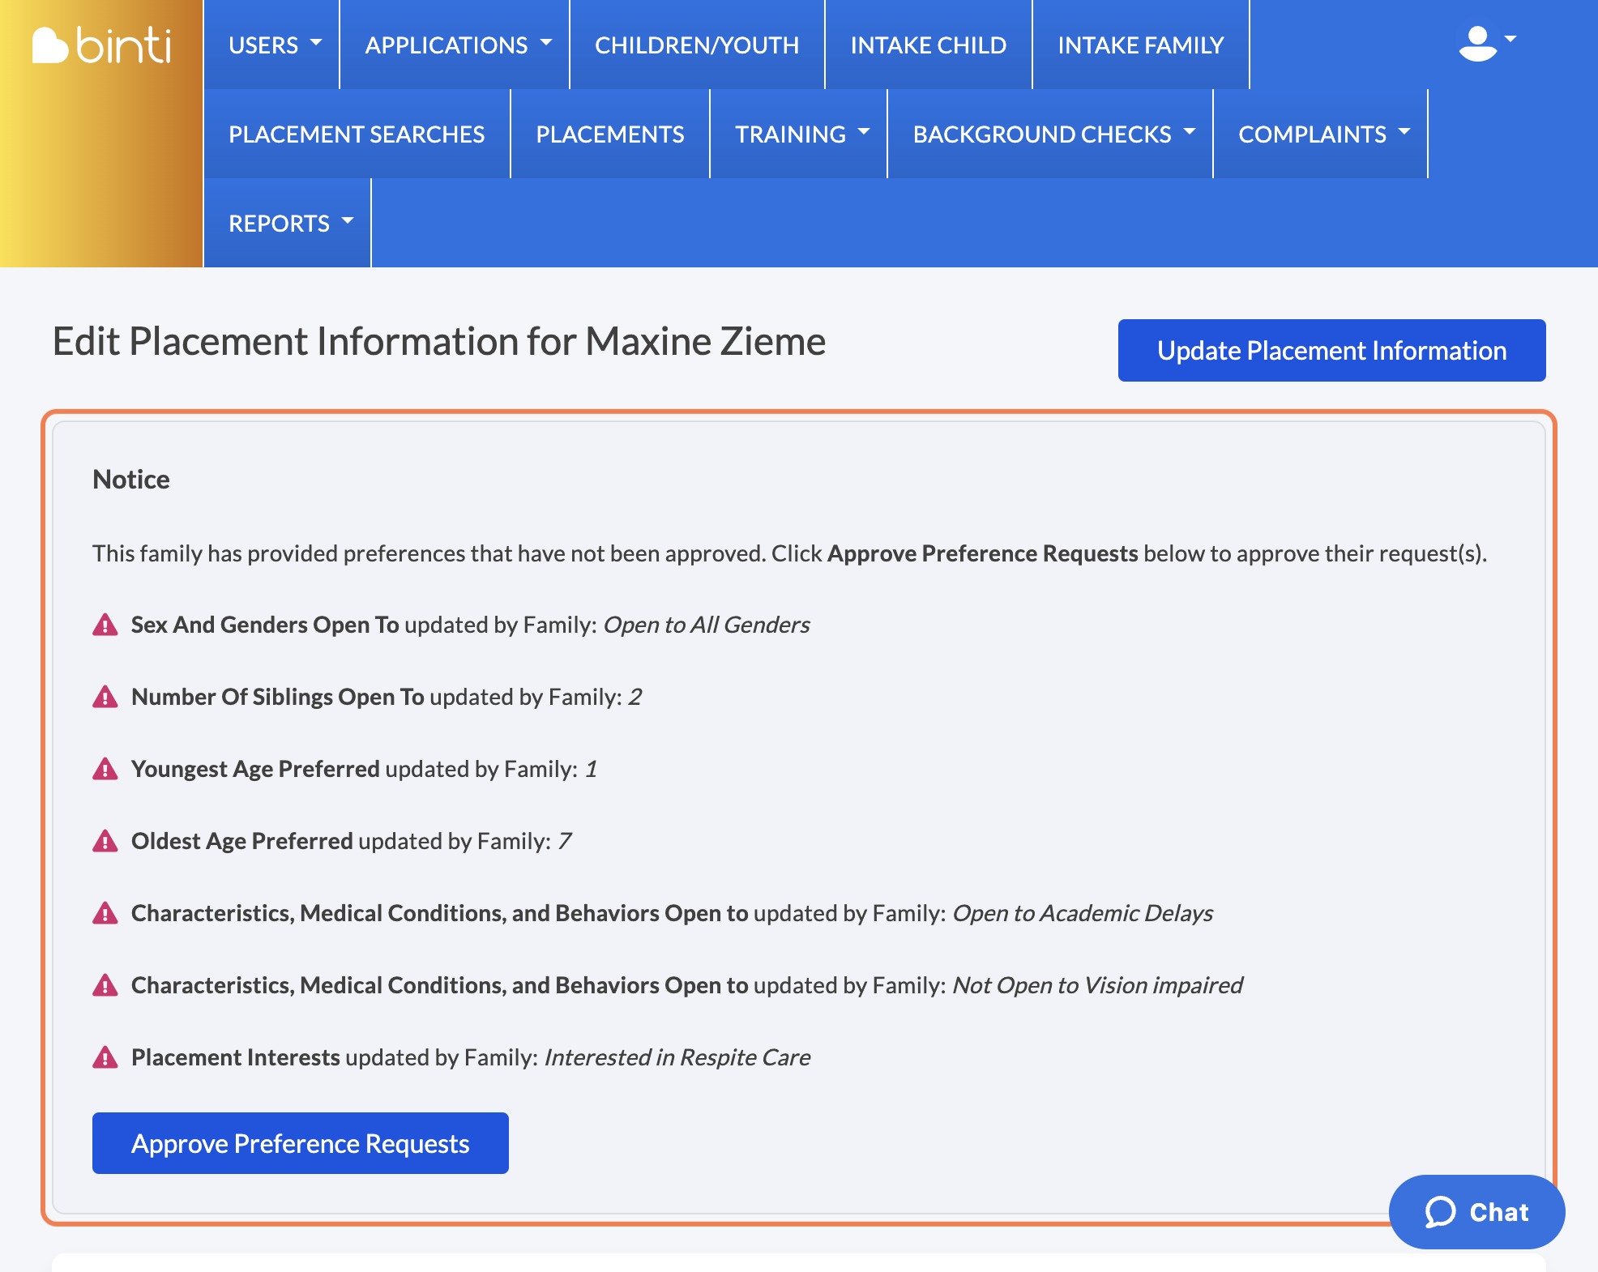Screen dimensions: 1598x1272
Task: Click the Chat speech bubble icon
Action: tap(1440, 1212)
